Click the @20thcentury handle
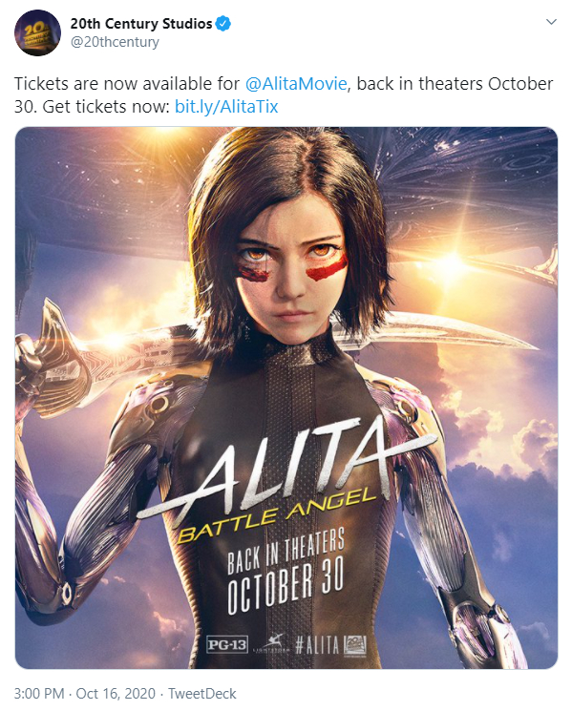 (115, 42)
